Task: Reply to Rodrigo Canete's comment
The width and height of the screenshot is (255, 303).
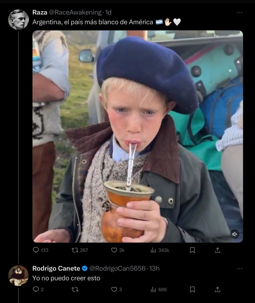Action: coord(36,289)
